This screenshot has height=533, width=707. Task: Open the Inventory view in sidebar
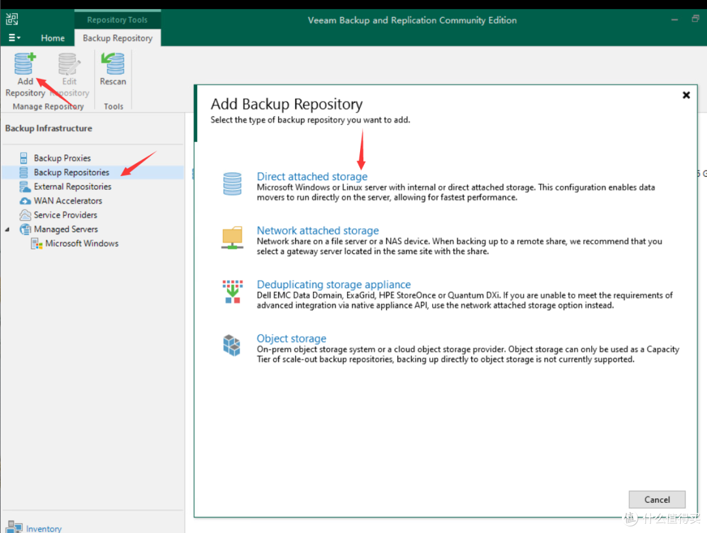click(44, 528)
